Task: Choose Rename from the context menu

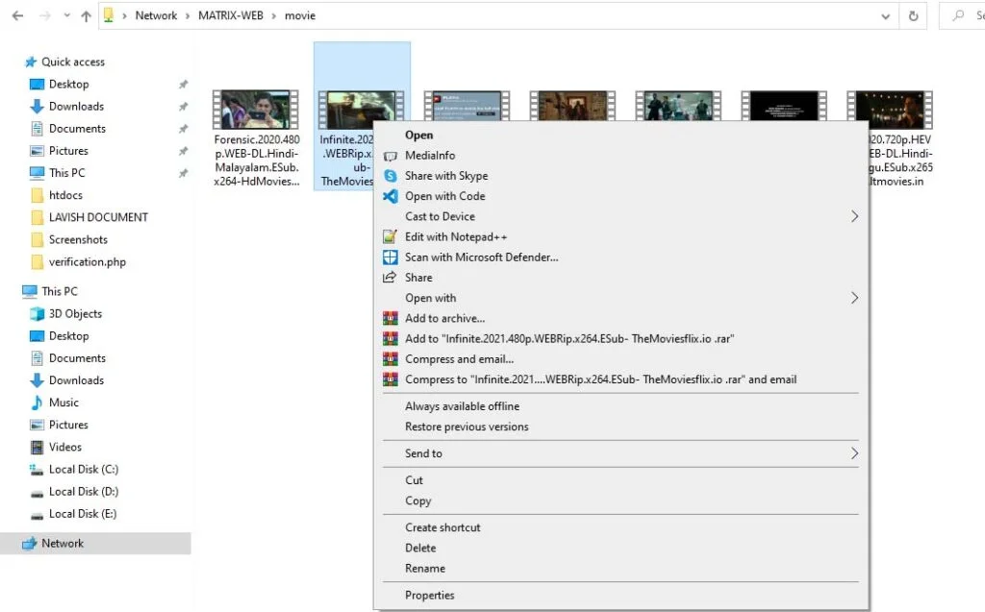Action: tap(424, 569)
